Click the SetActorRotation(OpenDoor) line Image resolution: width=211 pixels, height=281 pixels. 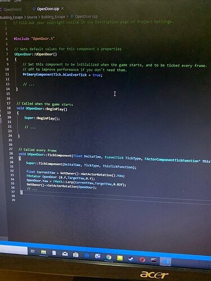point(61,185)
